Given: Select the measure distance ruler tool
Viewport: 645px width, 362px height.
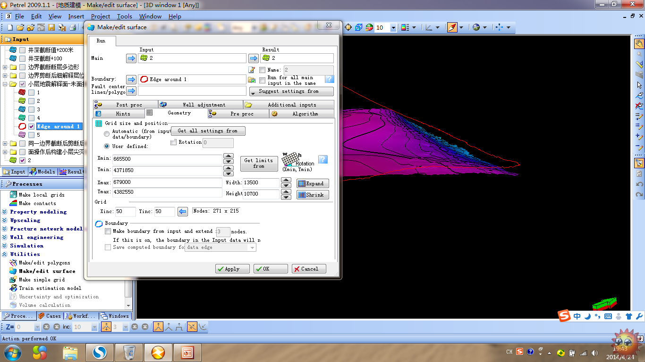Looking at the screenshot, I should pyautogui.click(x=639, y=65).
